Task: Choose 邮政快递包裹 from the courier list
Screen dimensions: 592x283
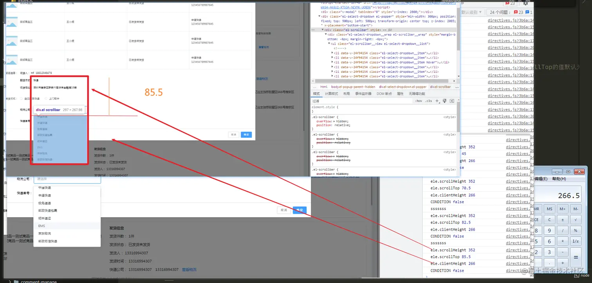Action: [67, 210]
